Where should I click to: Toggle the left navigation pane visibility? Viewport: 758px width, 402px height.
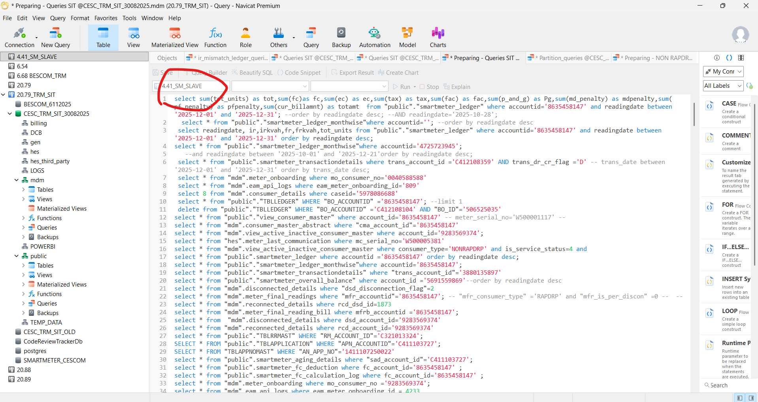pyautogui.click(x=739, y=398)
